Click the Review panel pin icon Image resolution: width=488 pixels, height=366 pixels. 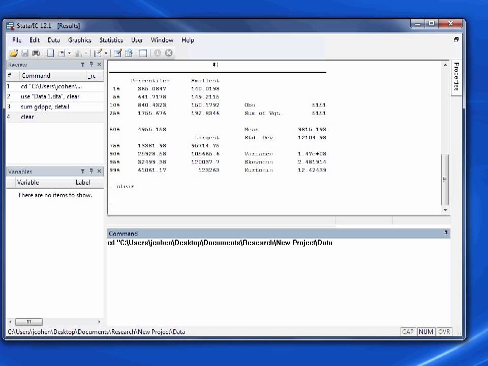(x=91, y=65)
